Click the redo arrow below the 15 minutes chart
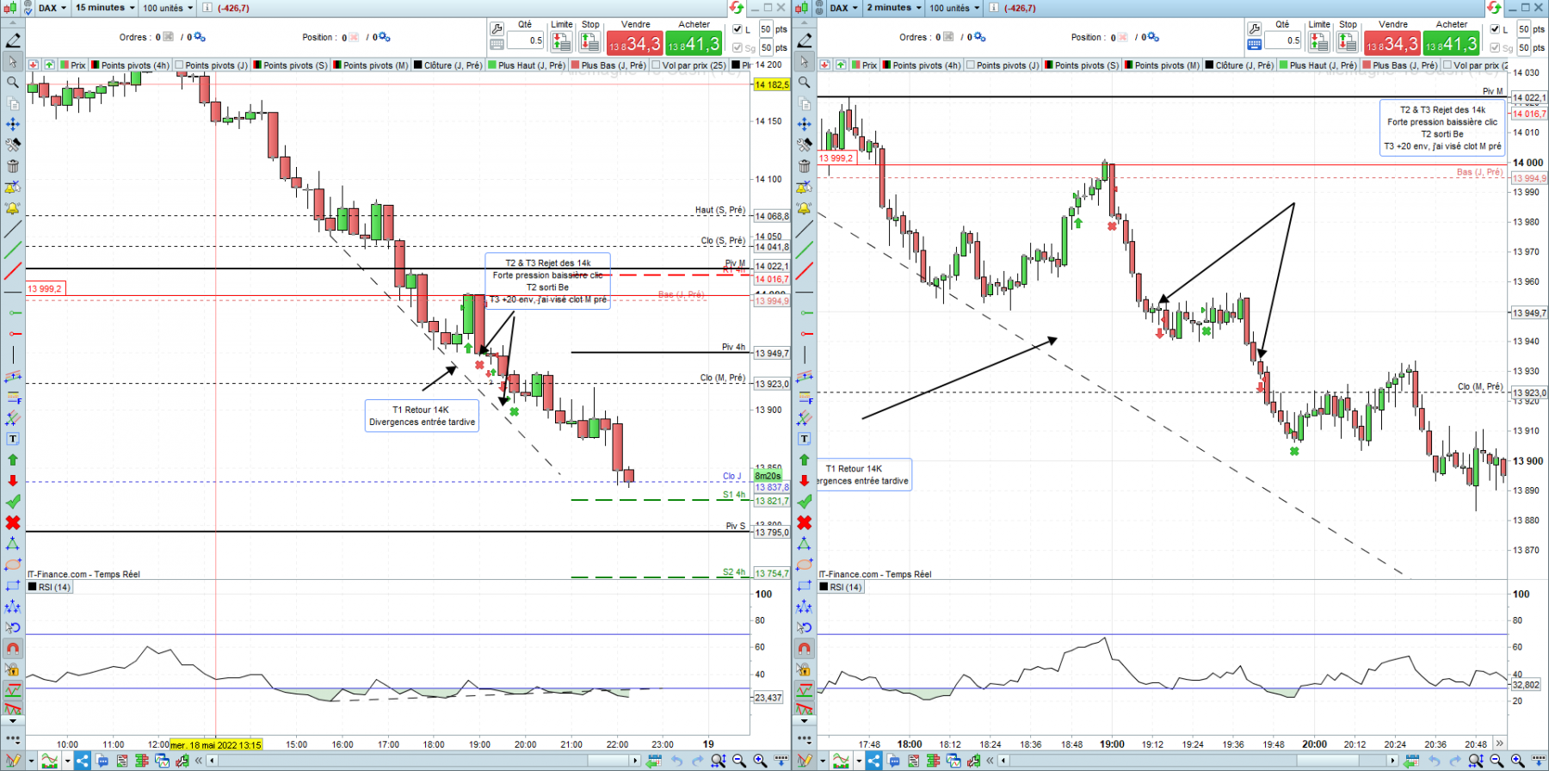Viewport: 1549px width, 771px height. click(698, 761)
